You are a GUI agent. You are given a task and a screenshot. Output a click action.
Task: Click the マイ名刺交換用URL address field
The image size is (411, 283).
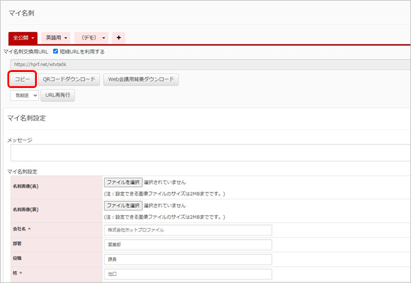click(203, 63)
